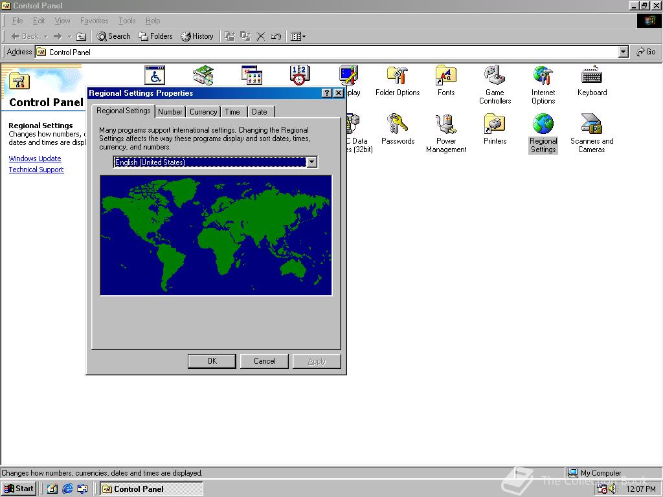
Task: Click the History toolbar button
Action: (197, 36)
